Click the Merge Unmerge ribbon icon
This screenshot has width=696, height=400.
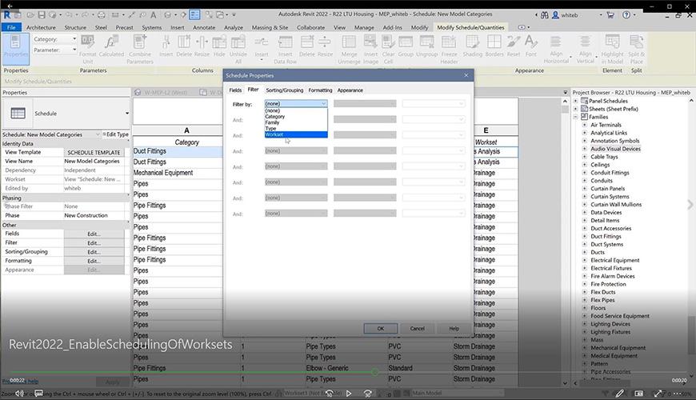pyautogui.click(x=349, y=50)
